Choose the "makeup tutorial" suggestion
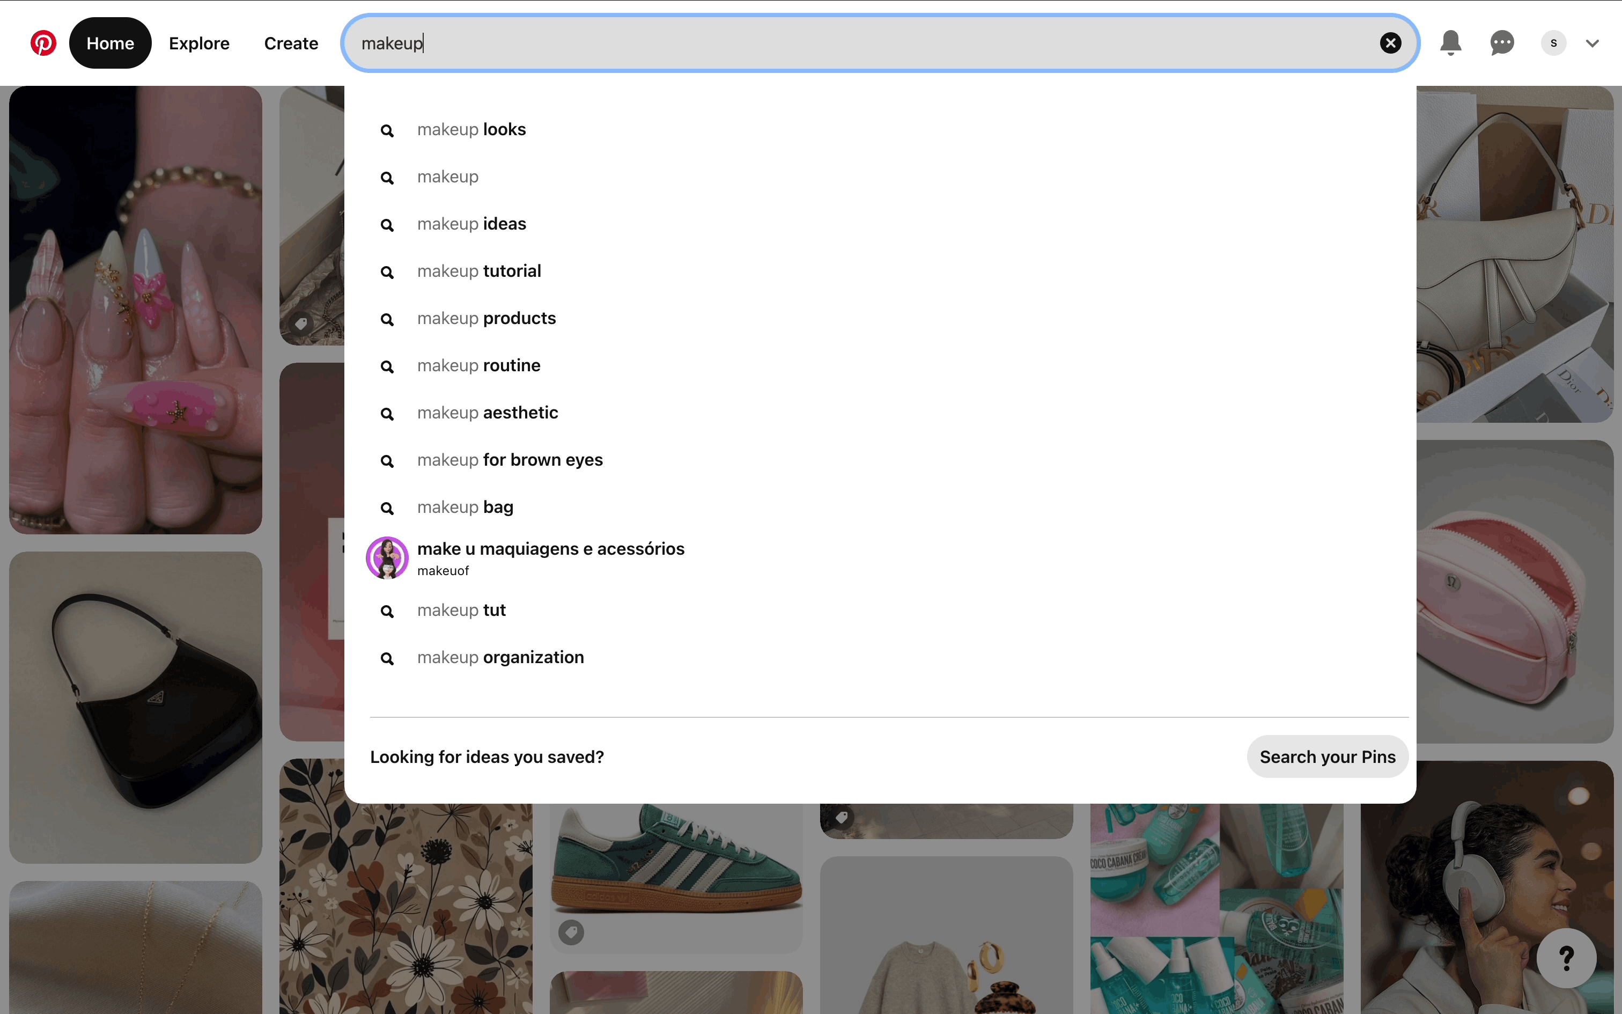1622x1014 pixels. (x=478, y=271)
